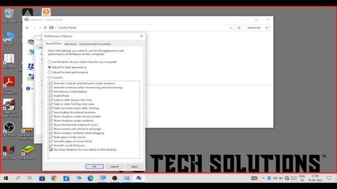Open the BlueStacks Multi-Instance desktop shortcut
Screen dimensions: 337x189
(27, 134)
